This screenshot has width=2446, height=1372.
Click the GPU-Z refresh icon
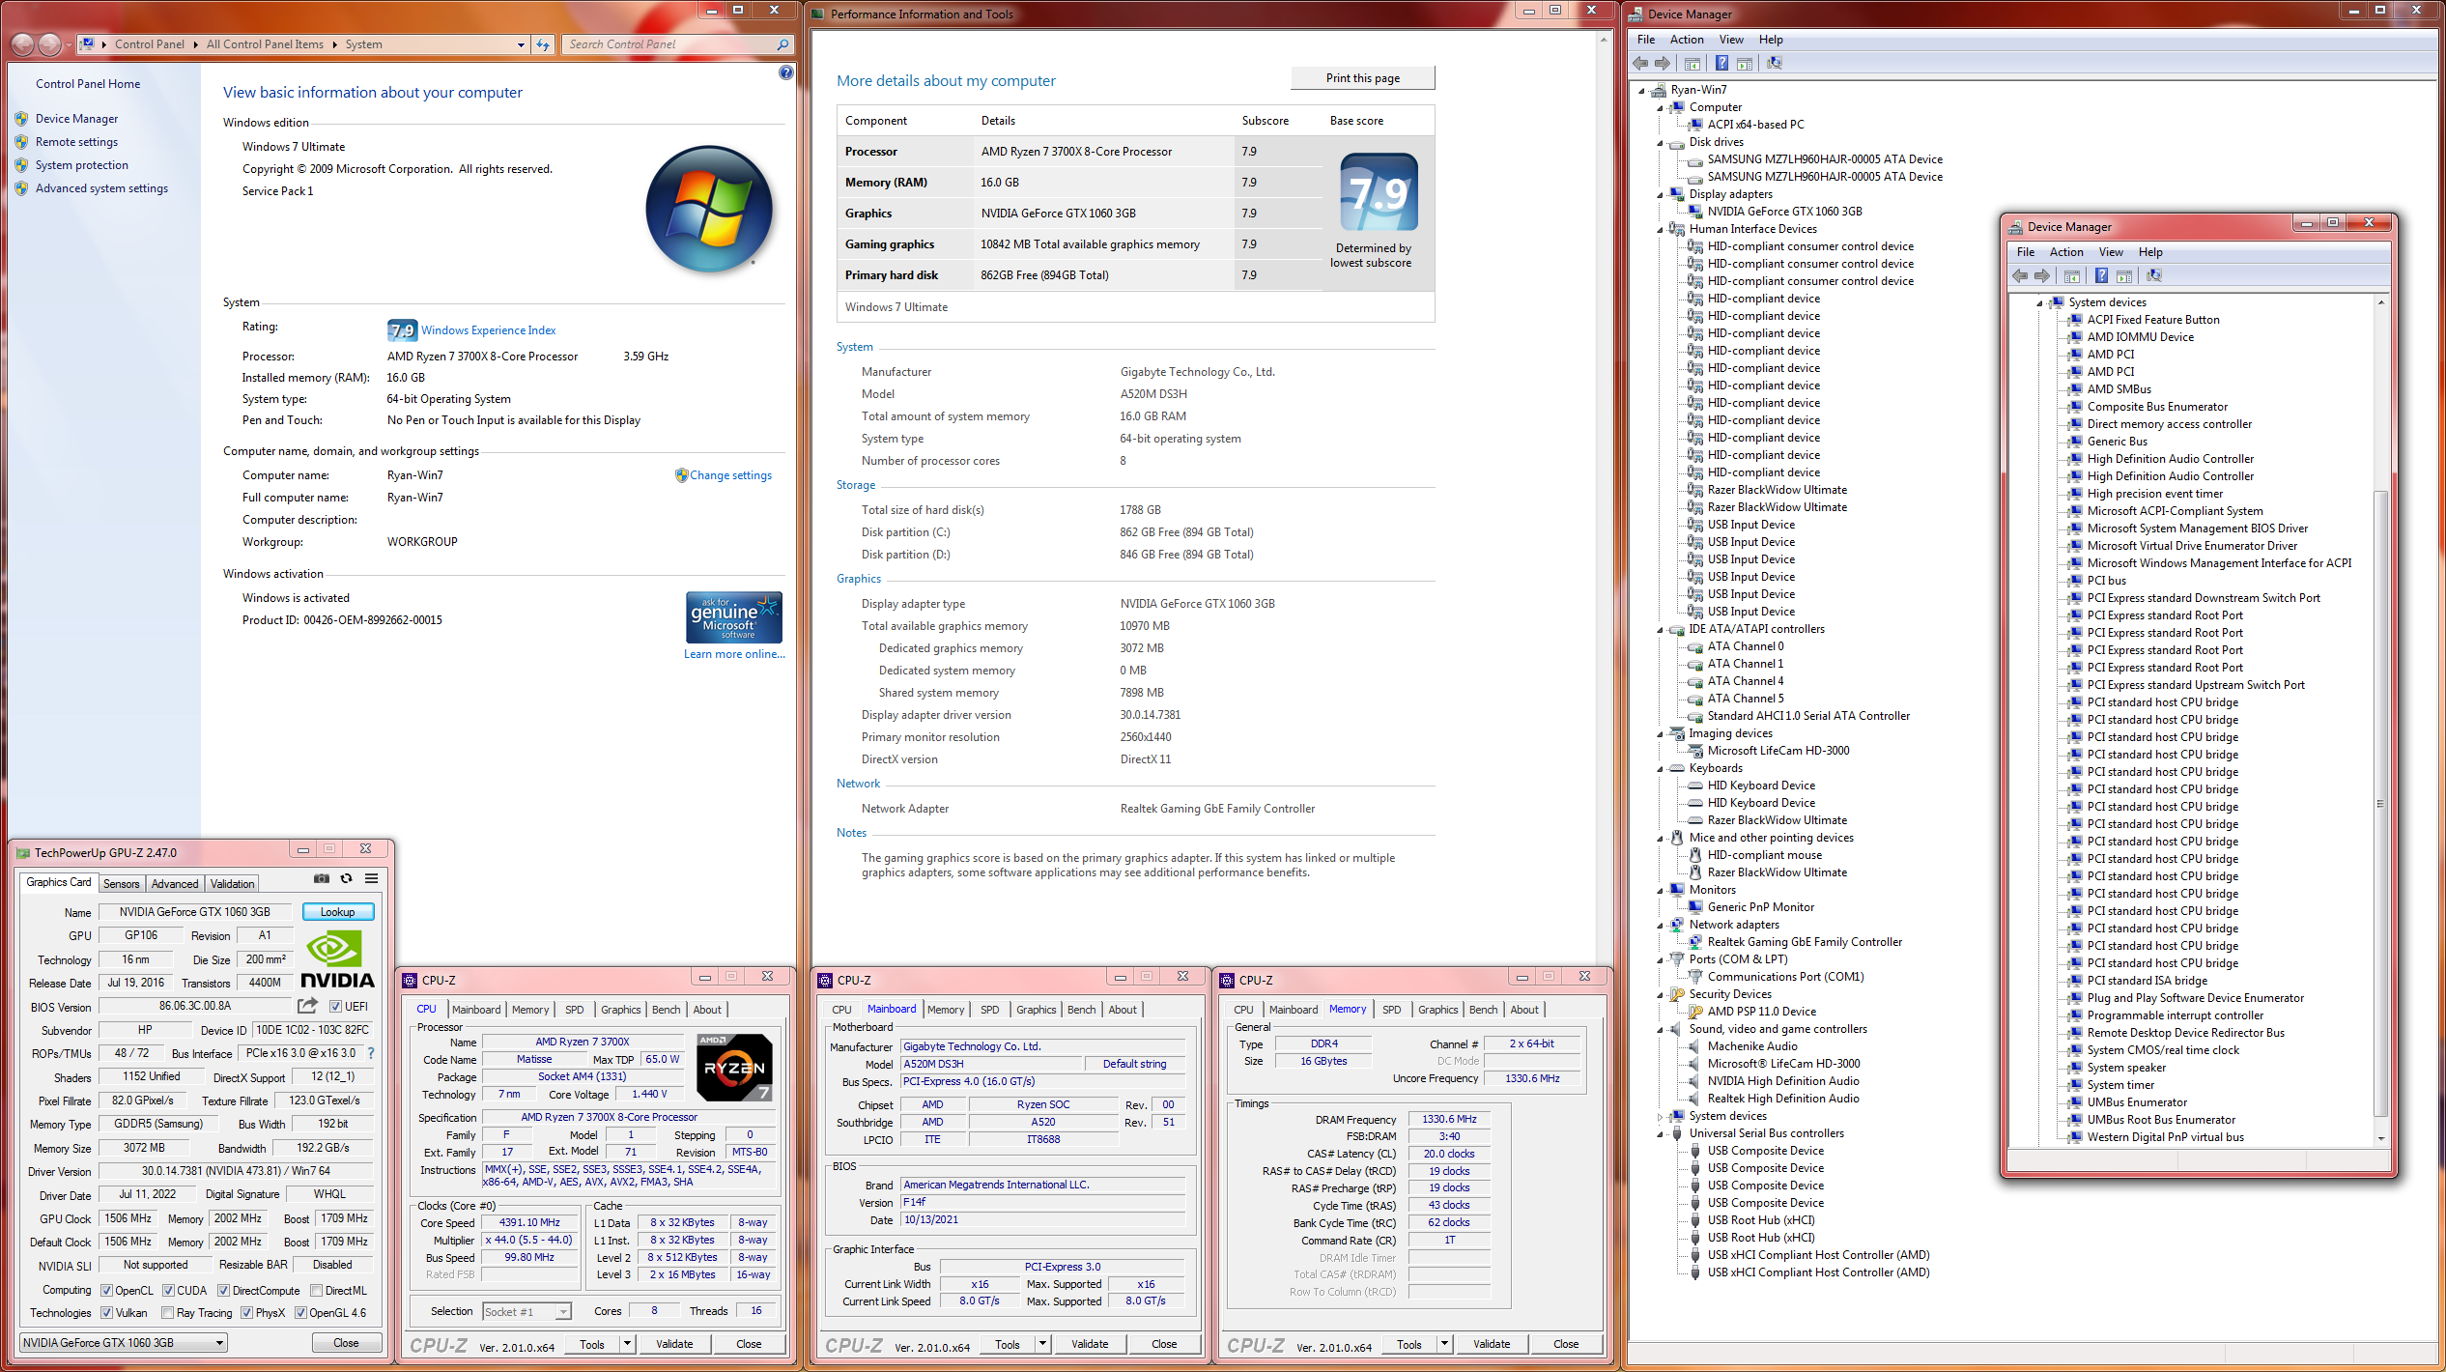(346, 878)
